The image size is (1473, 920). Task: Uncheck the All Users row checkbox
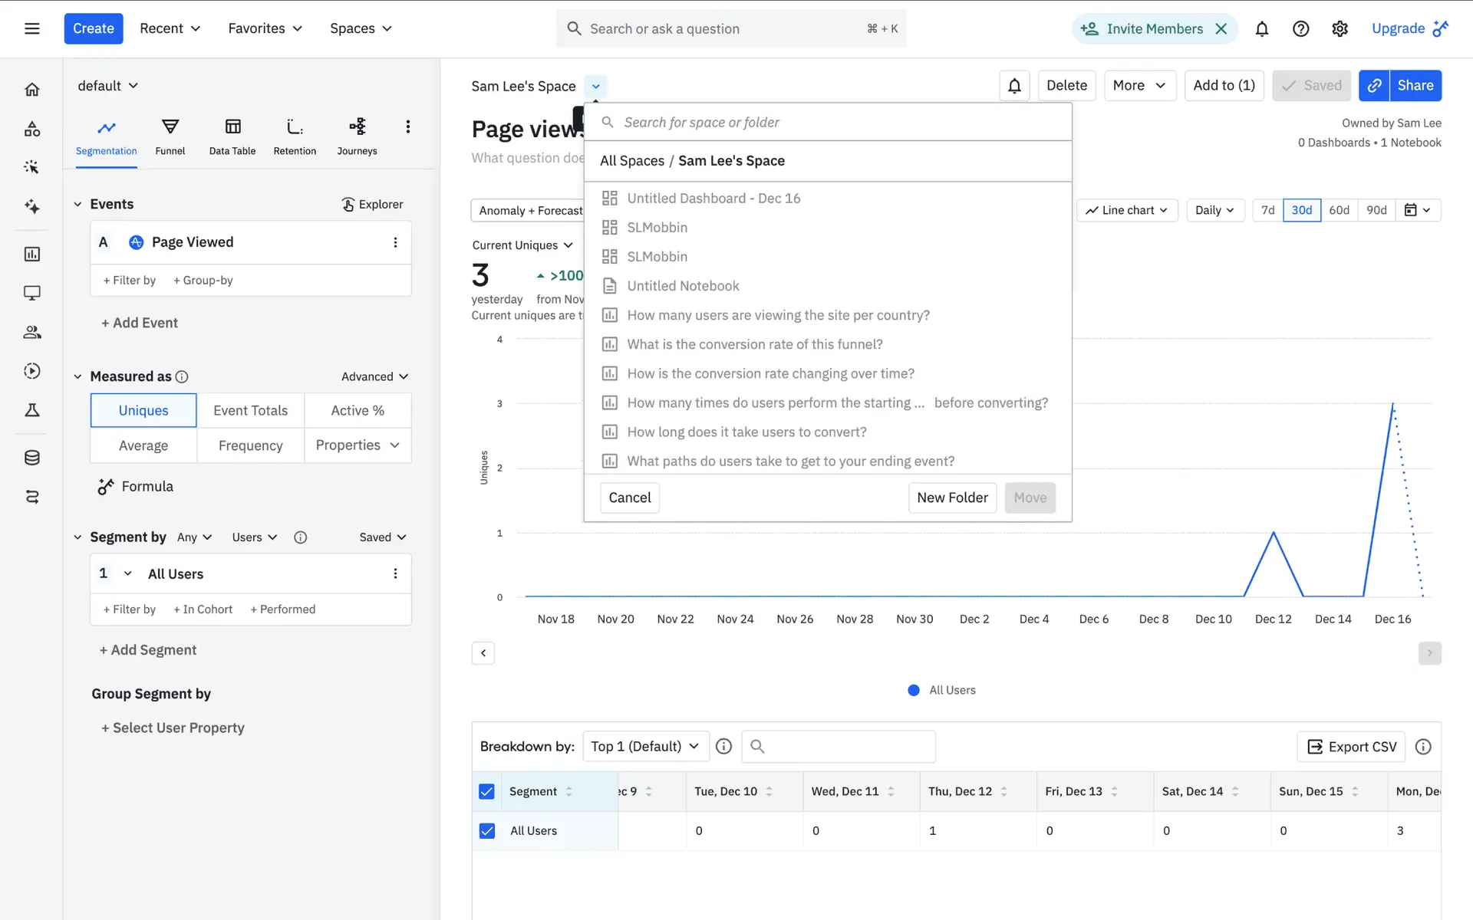486,831
